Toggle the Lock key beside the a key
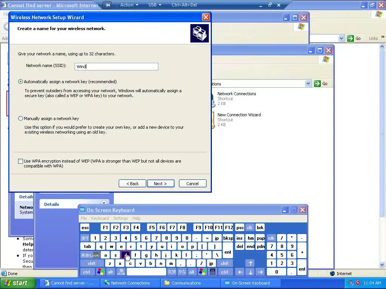Viewport: 386px width, 289px height. point(90,255)
